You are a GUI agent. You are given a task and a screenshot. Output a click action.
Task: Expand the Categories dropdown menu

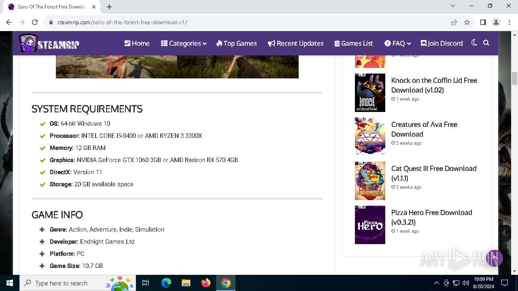tap(183, 43)
